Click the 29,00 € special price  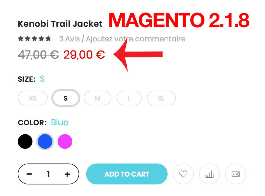point(84,55)
